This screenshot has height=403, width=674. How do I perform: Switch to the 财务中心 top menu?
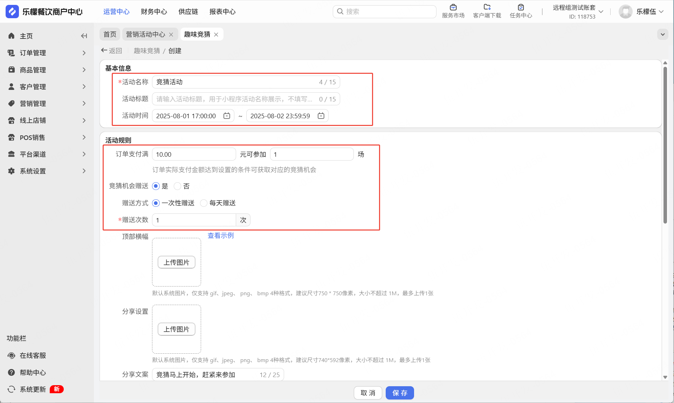tap(154, 12)
